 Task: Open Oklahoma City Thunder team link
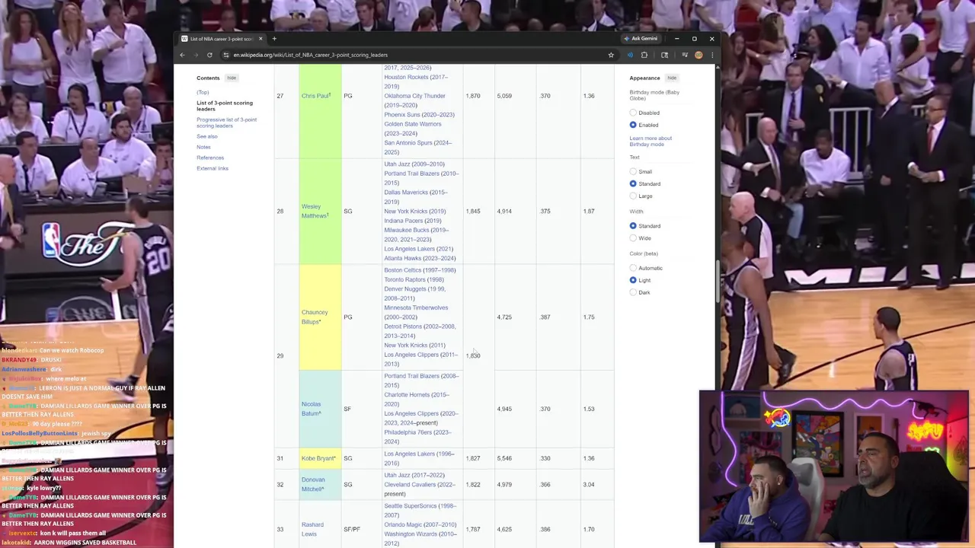(x=414, y=96)
